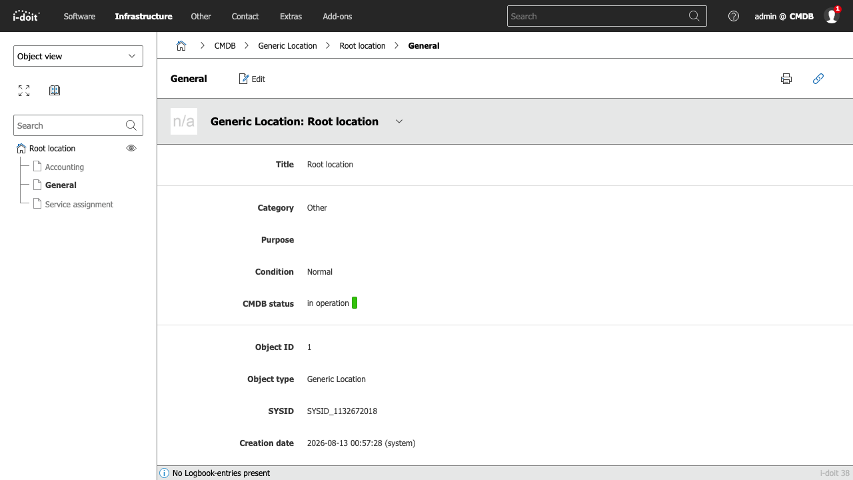Click the Generic Location object type value

point(337,379)
